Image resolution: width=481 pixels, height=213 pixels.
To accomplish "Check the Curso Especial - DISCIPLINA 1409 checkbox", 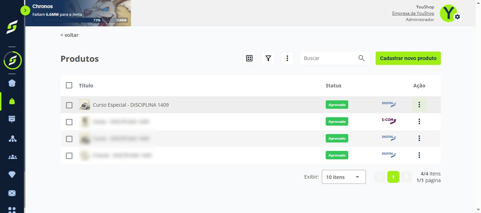I will [69, 105].
